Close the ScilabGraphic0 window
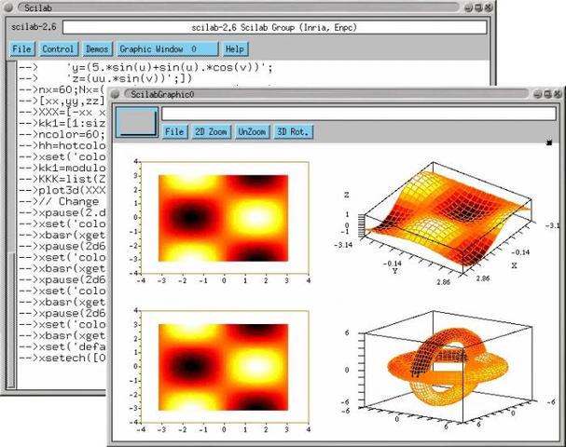The height and width of the screenshot is (447, 566). (x=558, y=94)
